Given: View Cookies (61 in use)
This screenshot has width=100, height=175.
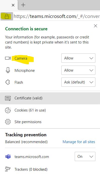Looking at the screenshot, I should (x=50, y=110).
